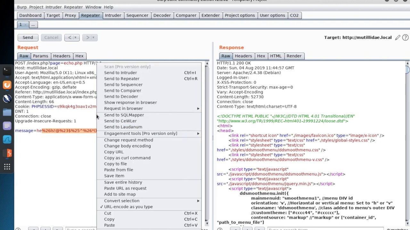Screen dimensions: 410x230
Task: Open the Files manager dock icon
Action: 7,112
